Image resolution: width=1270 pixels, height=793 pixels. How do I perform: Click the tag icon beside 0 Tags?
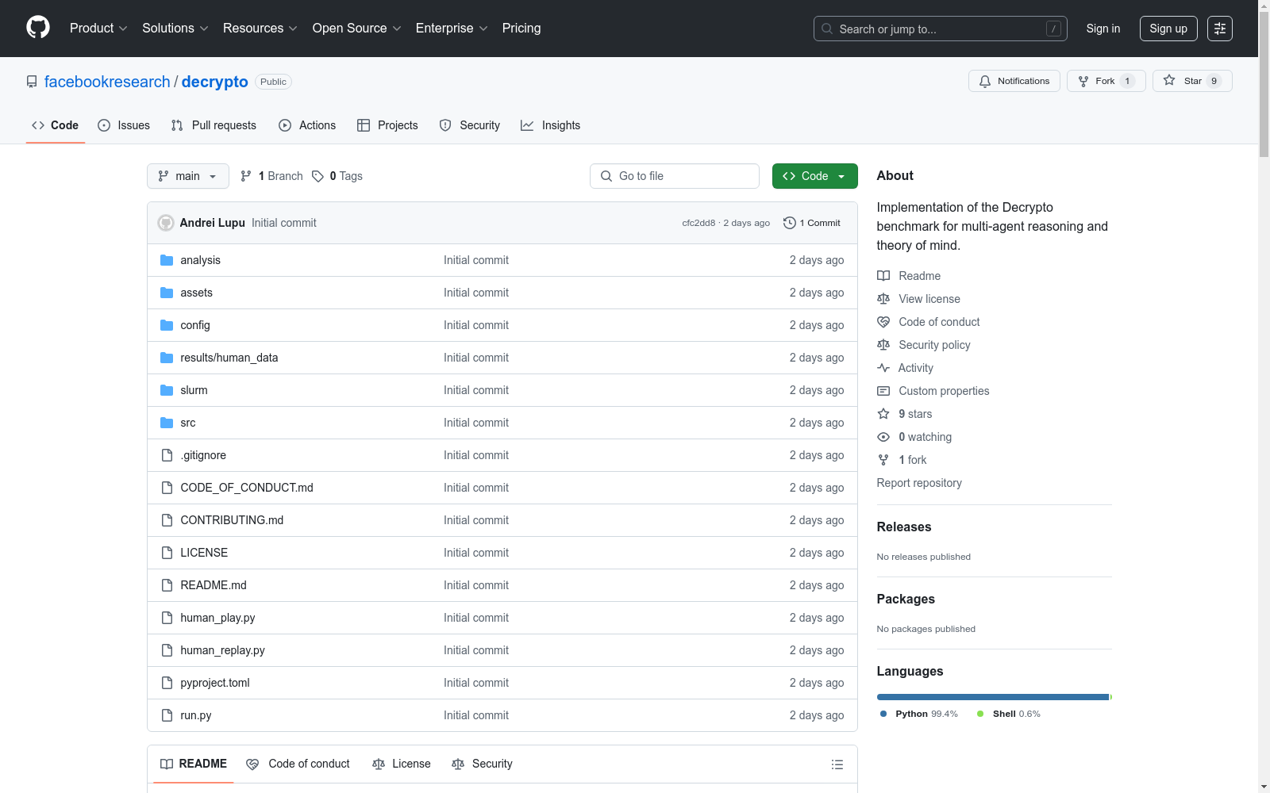click(317, 176)
